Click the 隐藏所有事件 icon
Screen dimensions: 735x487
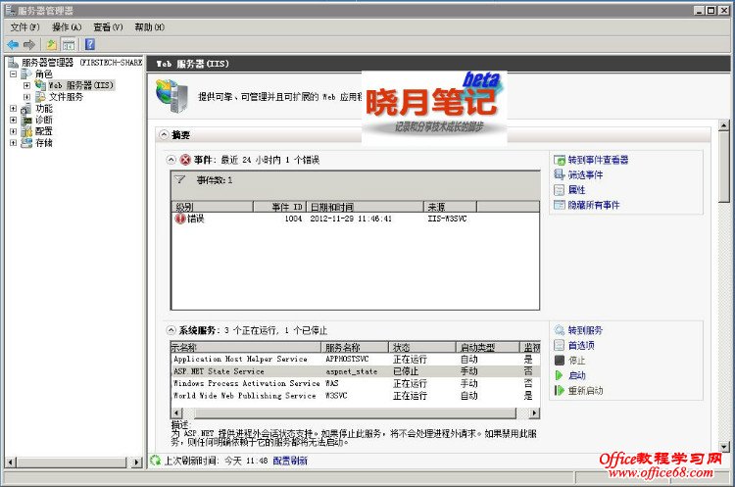tap(560, 205)
